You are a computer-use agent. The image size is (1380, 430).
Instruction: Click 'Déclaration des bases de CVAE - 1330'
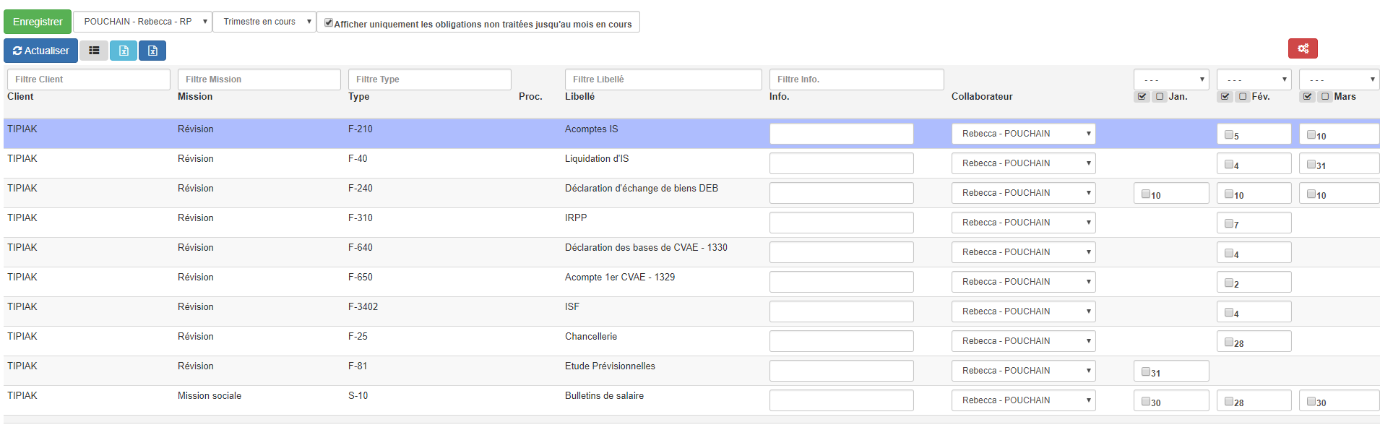pyautogui.click(x=646, y=248)
